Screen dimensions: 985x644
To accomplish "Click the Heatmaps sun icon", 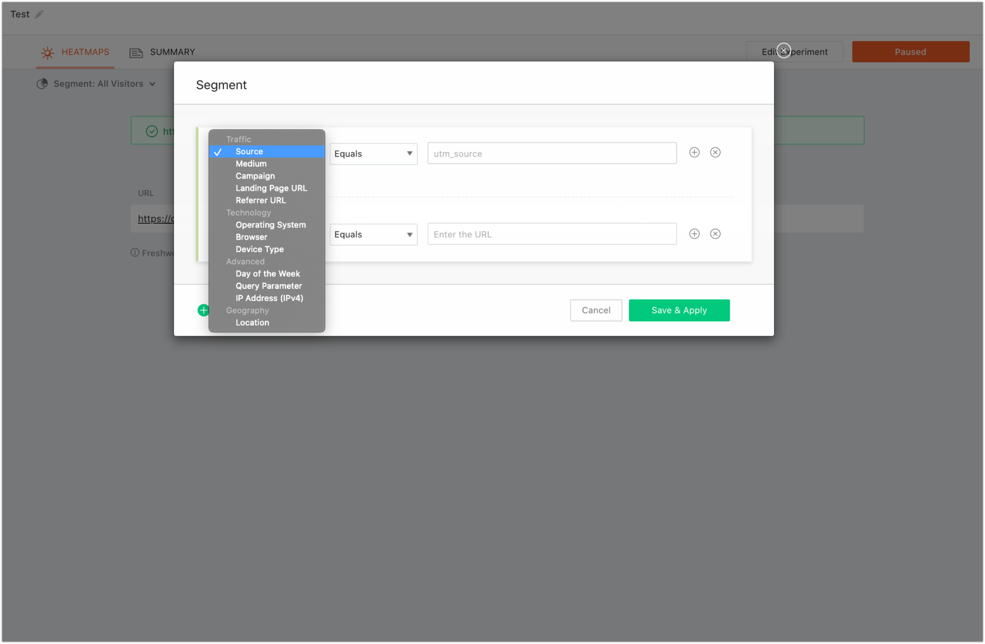I will click(47, 53).
